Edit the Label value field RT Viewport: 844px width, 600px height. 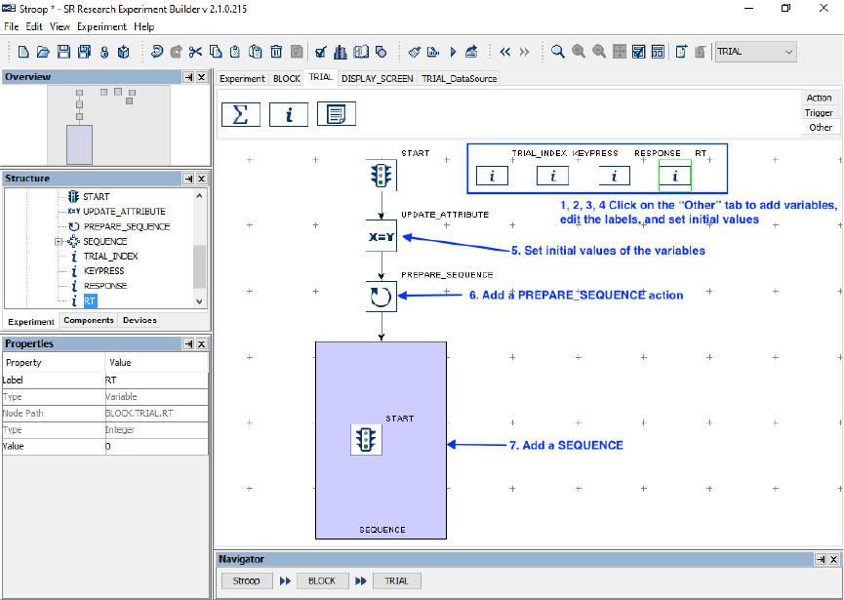point(156,380)
